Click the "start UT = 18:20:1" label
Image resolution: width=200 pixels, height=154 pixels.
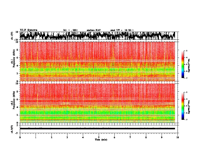tap(122, 30)
